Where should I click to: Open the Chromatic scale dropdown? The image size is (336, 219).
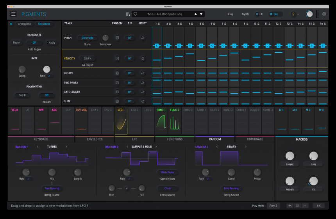[x=88, y=38]
